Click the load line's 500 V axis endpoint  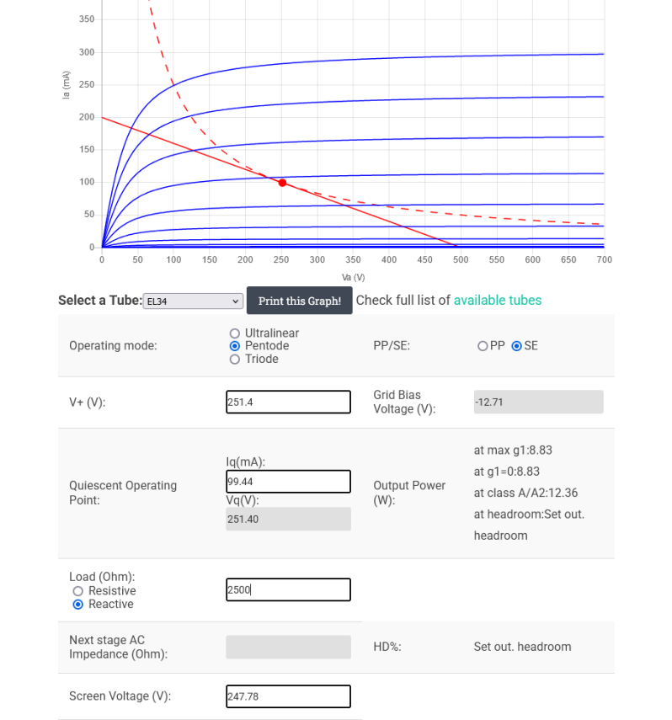457,247
